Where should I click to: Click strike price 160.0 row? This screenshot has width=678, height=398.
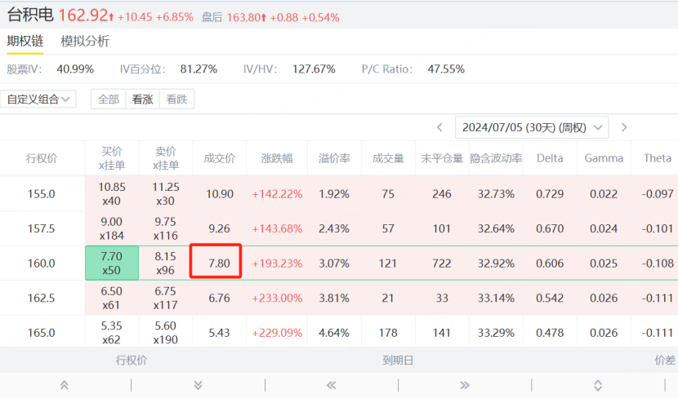tap(42, 263)
